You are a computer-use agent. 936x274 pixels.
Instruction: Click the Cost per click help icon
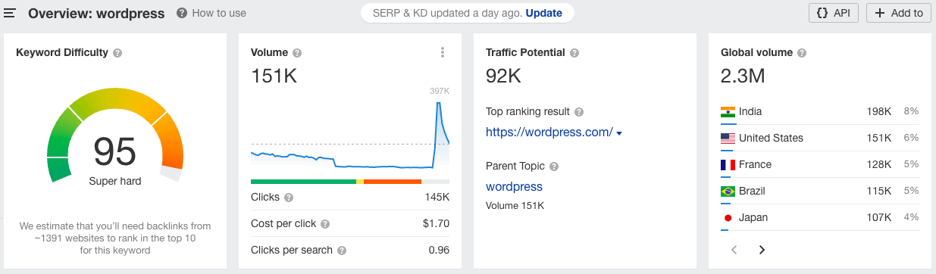pos(325,224)
